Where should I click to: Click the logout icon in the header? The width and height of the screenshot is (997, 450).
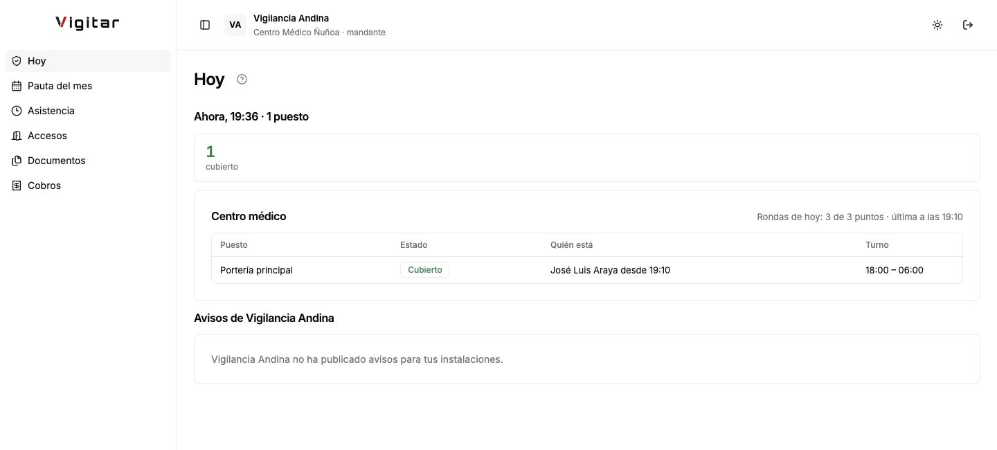(968, 25)
